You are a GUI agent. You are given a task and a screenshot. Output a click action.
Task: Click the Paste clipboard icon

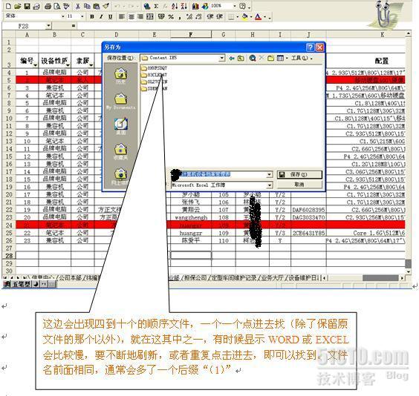click(97, 6)
